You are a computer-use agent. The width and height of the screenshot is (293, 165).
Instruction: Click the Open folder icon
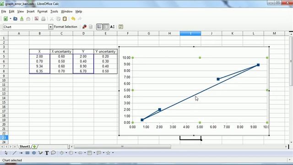click(x=15, y=19)
